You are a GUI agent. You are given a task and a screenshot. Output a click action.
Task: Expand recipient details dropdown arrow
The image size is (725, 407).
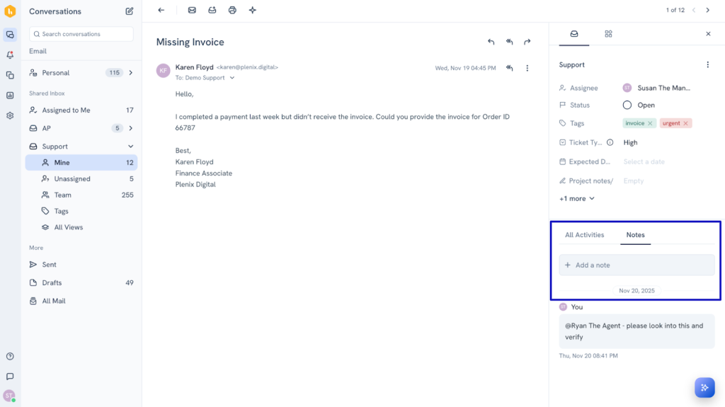click(232, 78)
